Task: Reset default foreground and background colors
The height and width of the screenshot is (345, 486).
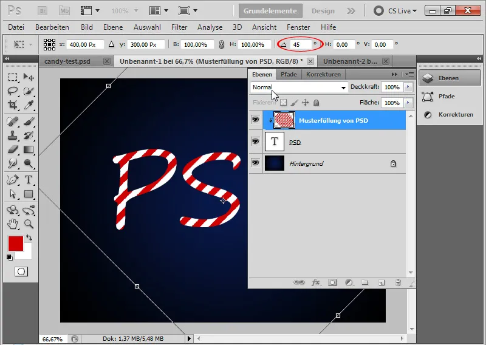Action: pyautogui.click(x=10, y=258)
